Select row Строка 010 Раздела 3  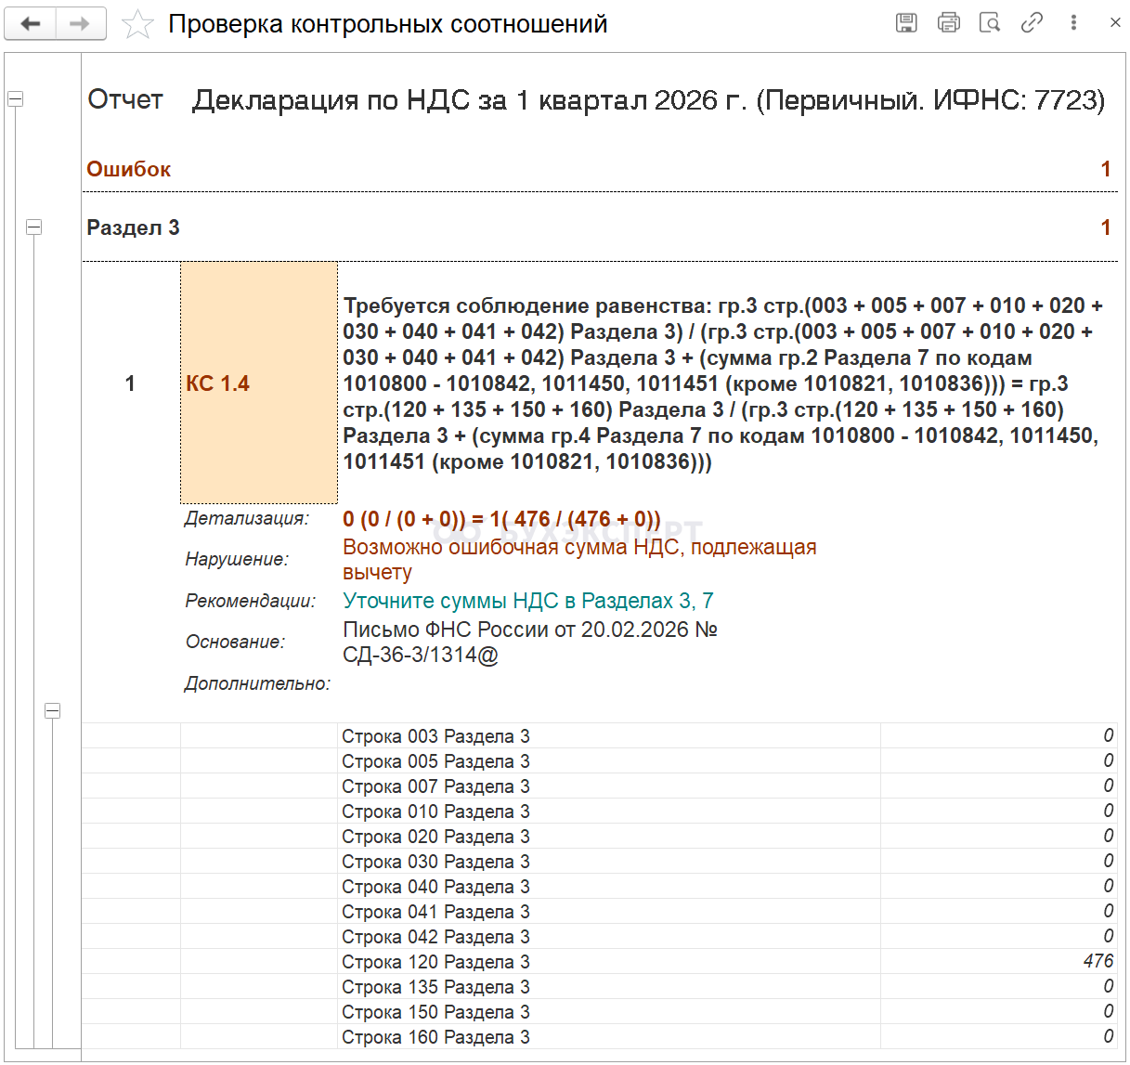[x=599, y=811]
